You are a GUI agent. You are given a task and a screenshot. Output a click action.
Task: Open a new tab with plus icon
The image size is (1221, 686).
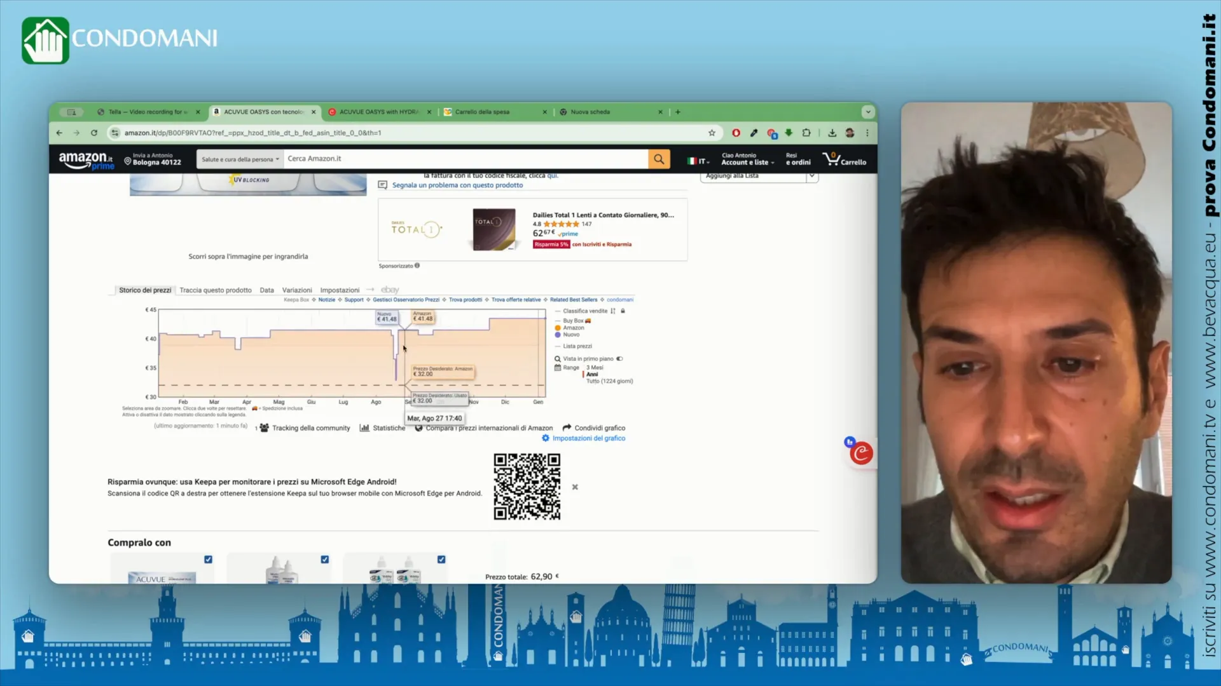click(x=678, y=112)
